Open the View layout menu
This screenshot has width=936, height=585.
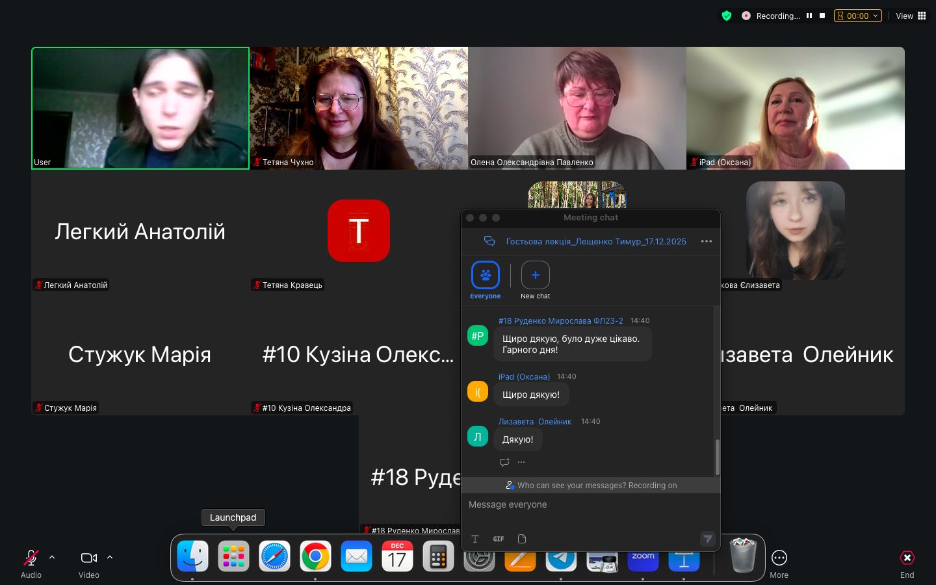click(911, 16)
